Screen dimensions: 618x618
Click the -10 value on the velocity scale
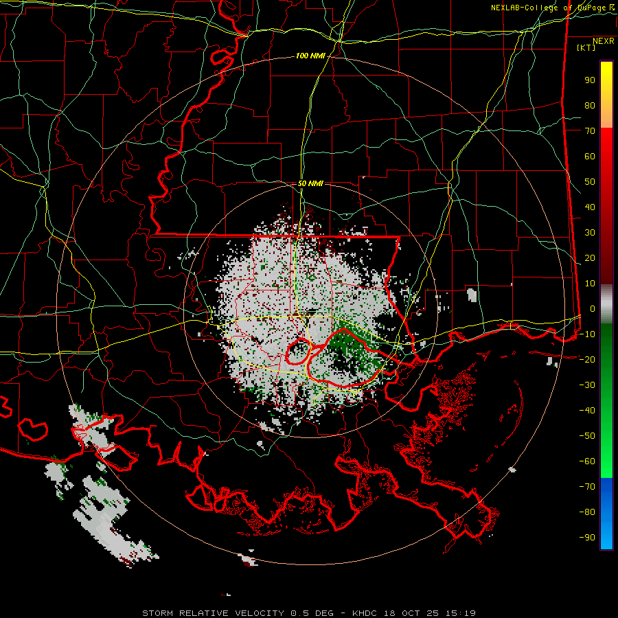(587, 334)
